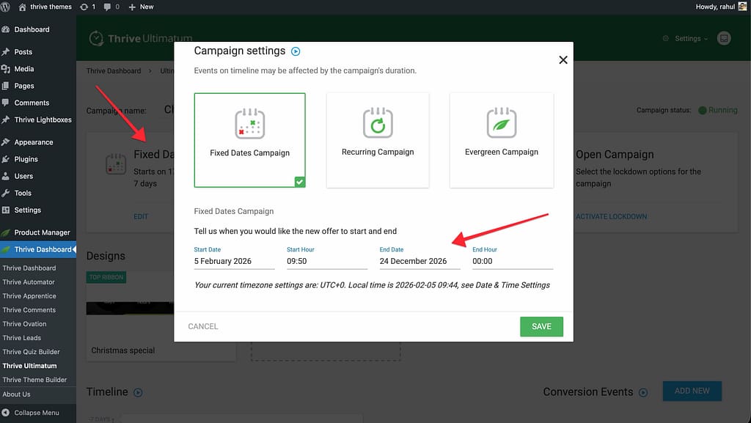Click the Conversion Events play icon

[x=643, y=392]
